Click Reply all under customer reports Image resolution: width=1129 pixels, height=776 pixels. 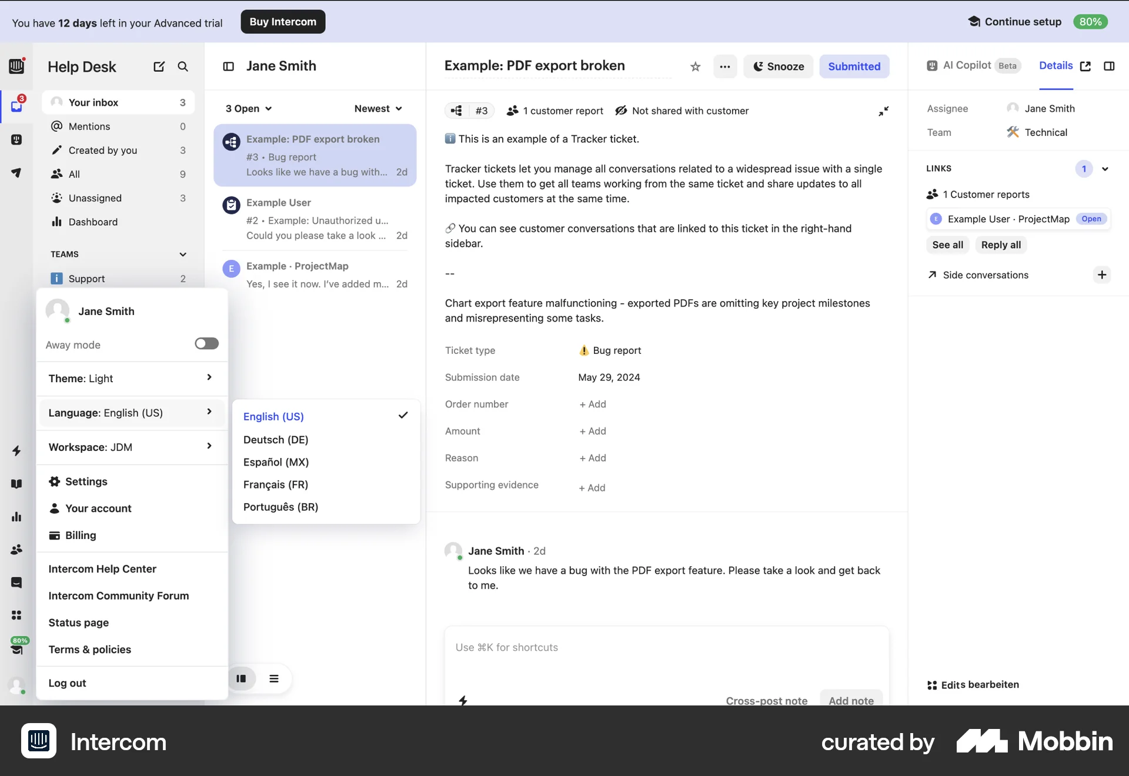(1000, 245)
